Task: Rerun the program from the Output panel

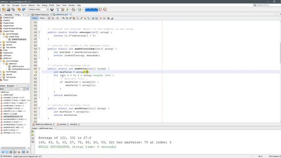Action: pos(32,132)
